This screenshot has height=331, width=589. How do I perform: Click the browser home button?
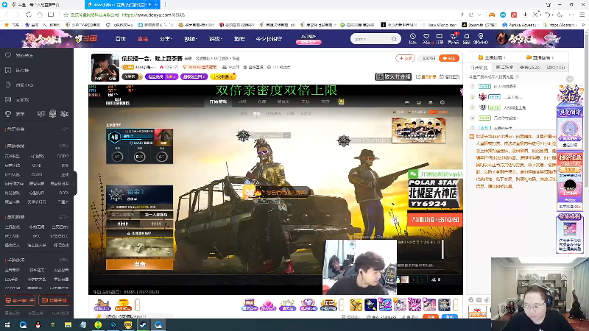(40, 15)
